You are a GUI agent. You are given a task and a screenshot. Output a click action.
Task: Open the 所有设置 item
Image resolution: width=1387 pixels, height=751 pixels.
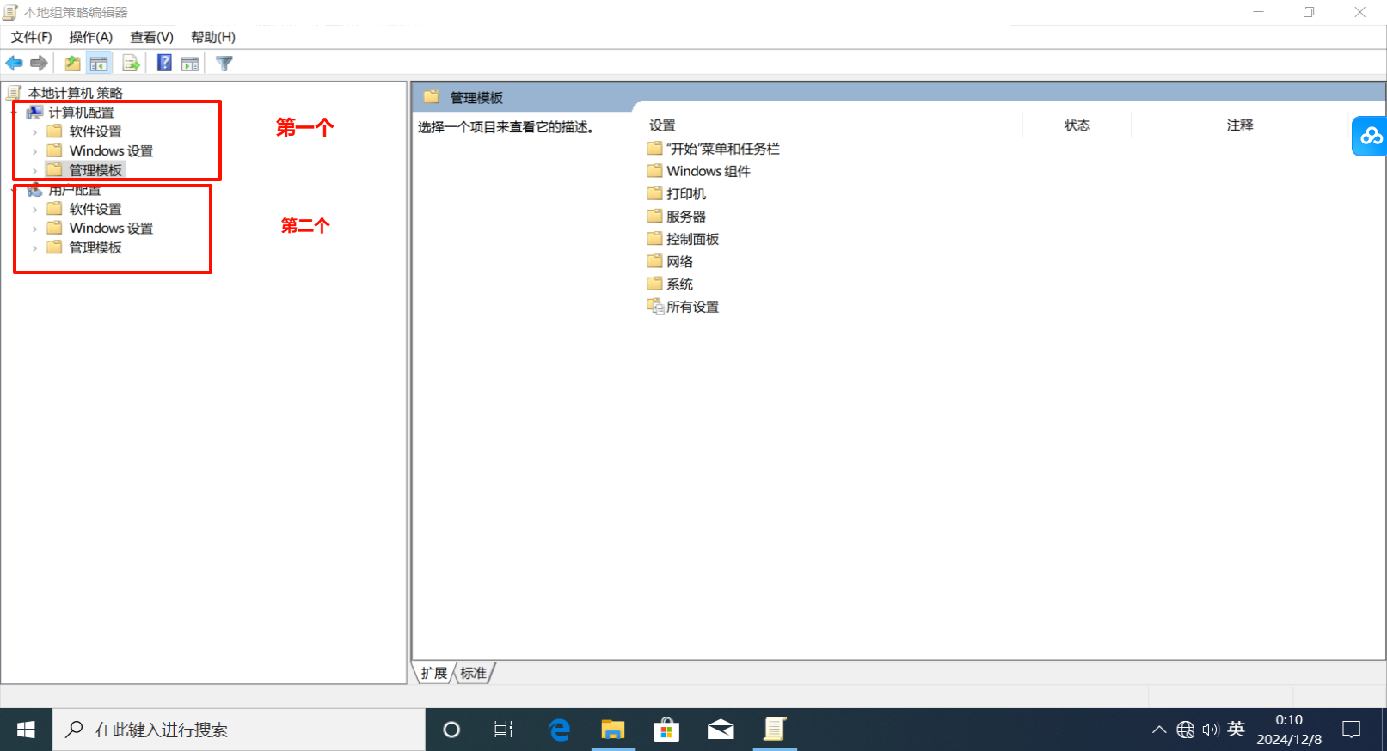click(x=684, y=307)
